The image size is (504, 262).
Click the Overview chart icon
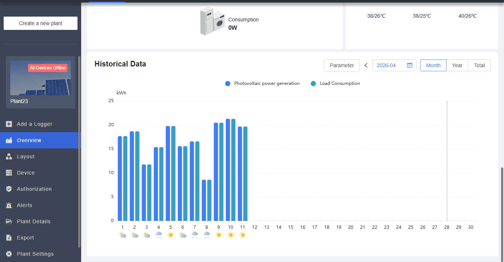(9, 140)
